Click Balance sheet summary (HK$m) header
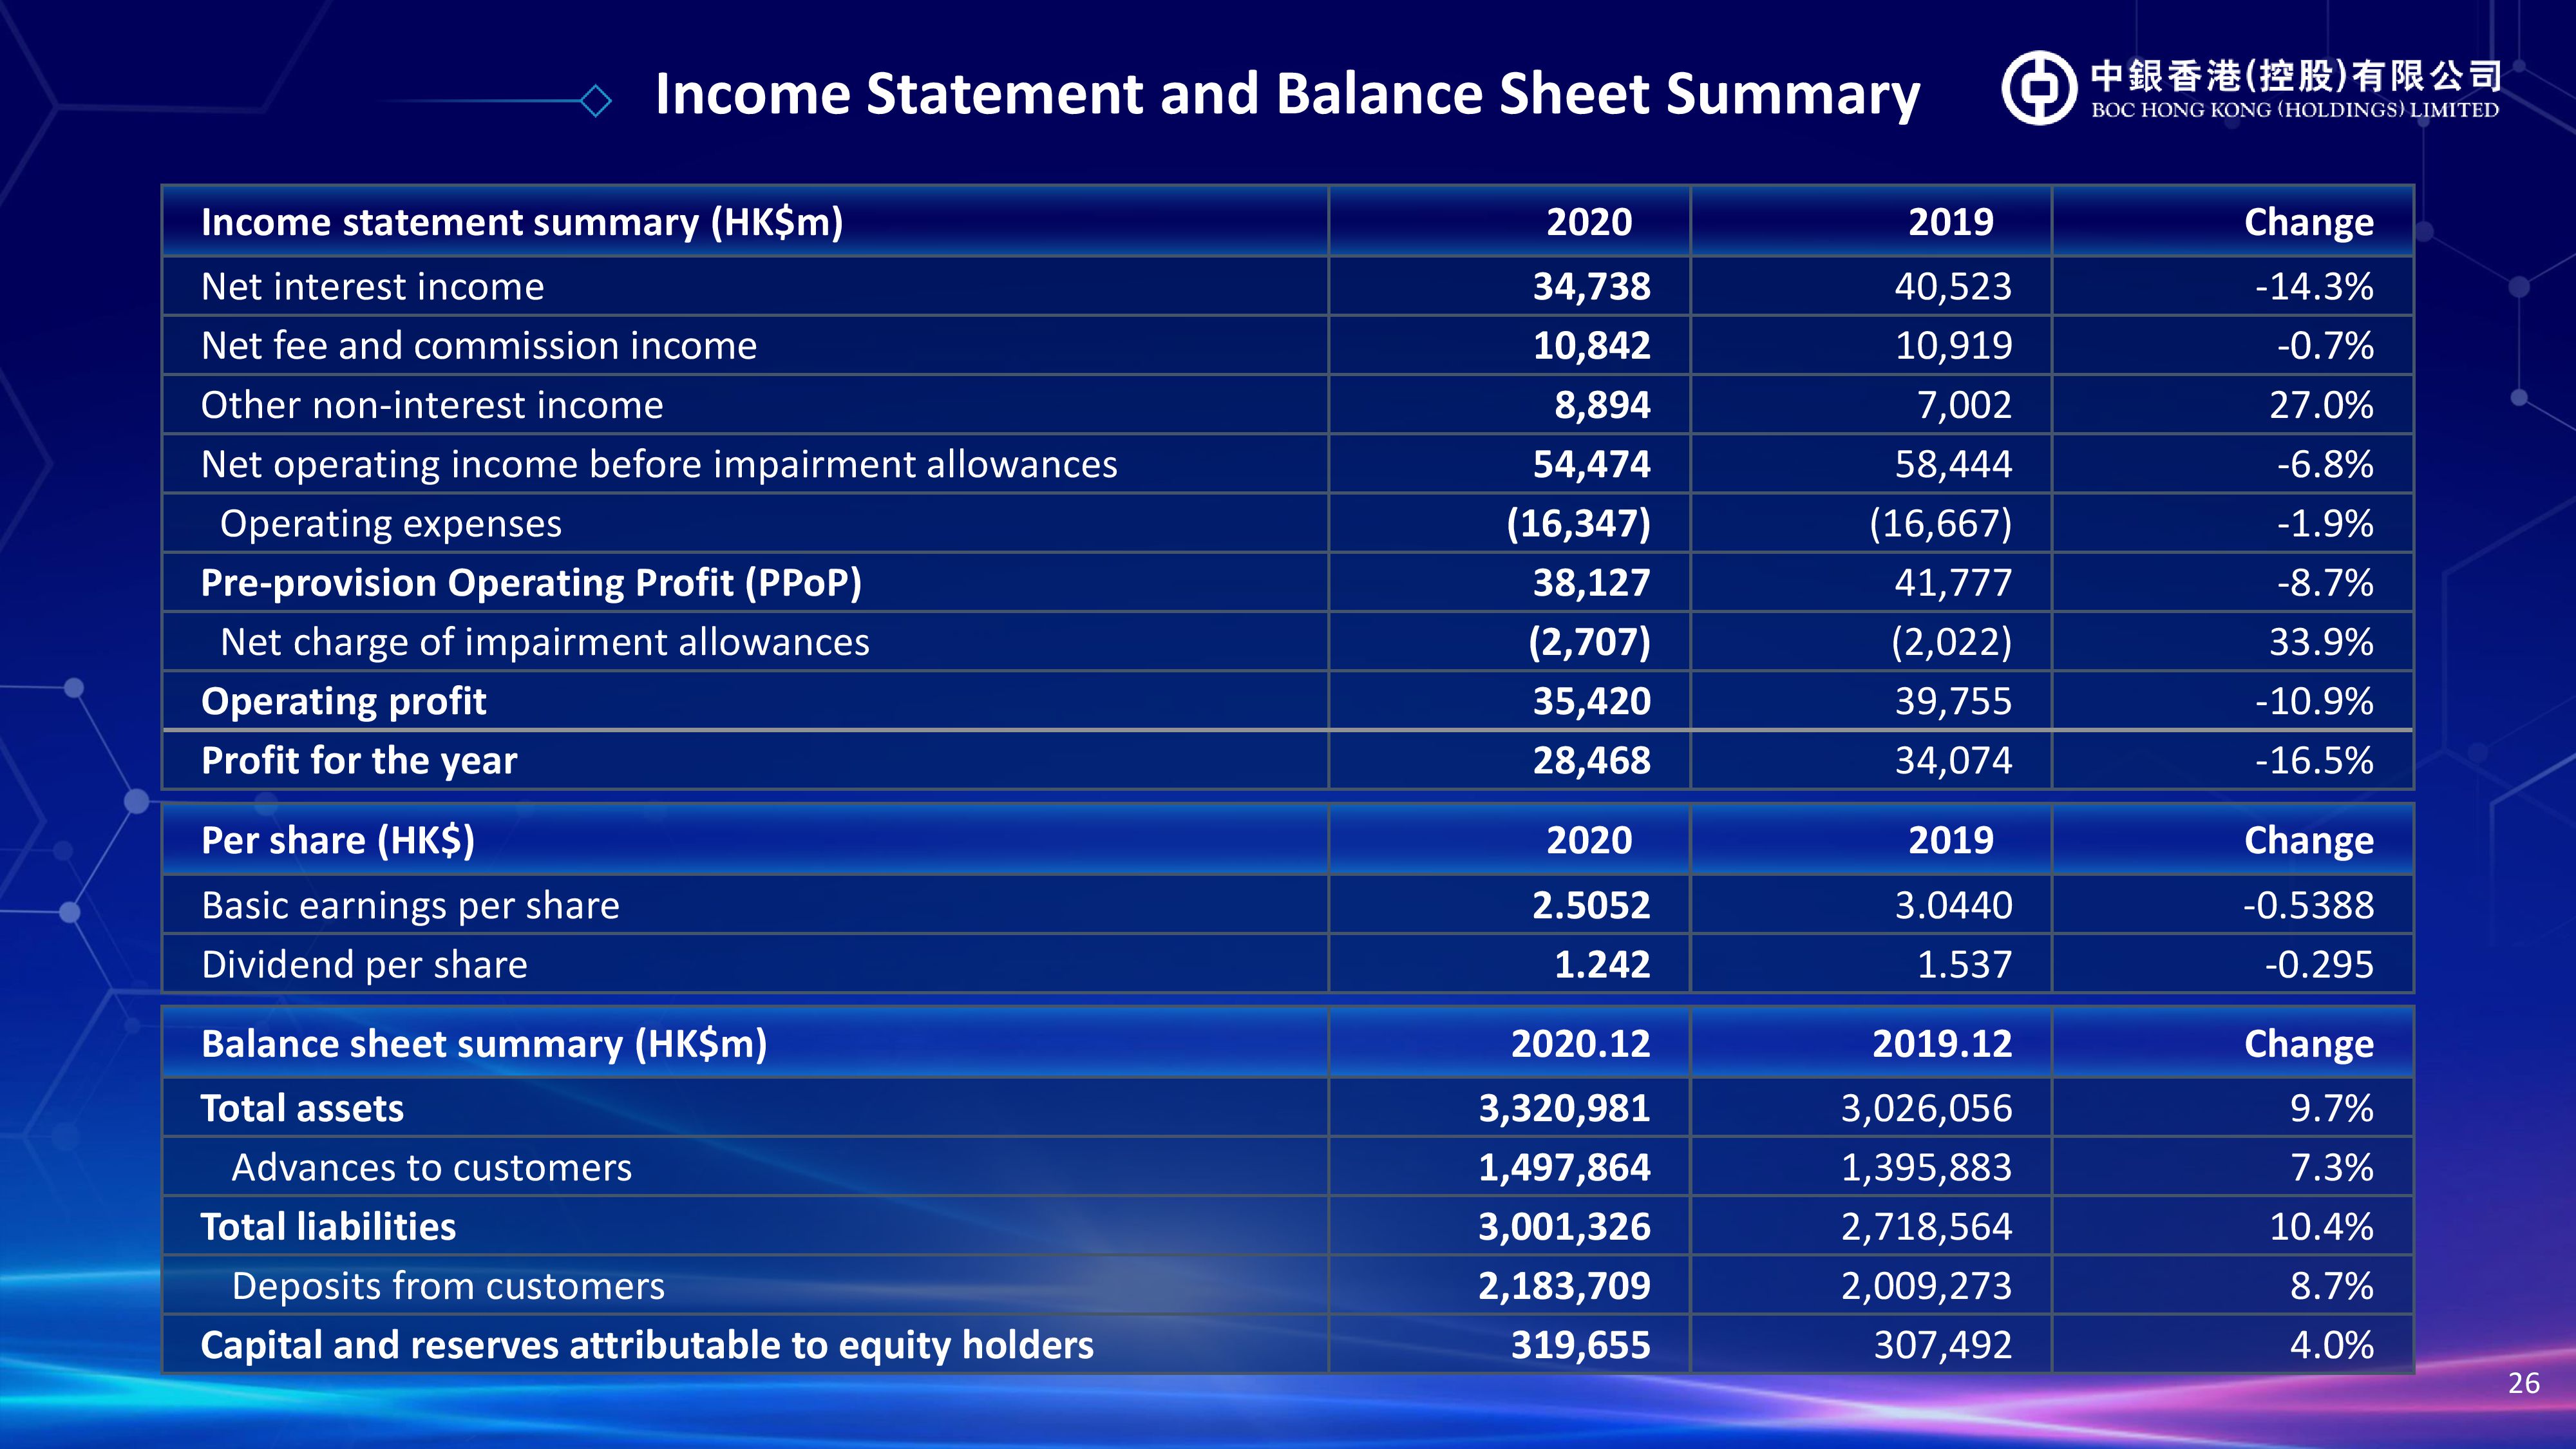This screenshot has width=2576, height=1449. [484, 1044]
